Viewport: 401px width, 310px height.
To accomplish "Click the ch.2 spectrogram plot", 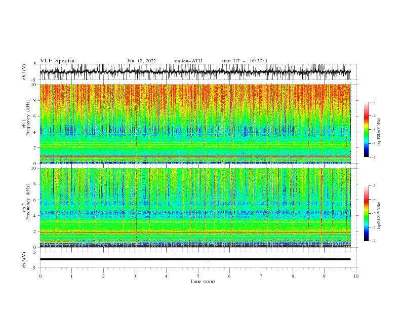I will coord(195,208).
